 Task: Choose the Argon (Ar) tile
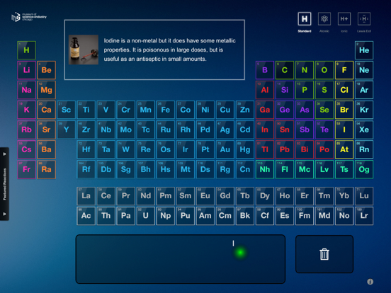[364, 90]
